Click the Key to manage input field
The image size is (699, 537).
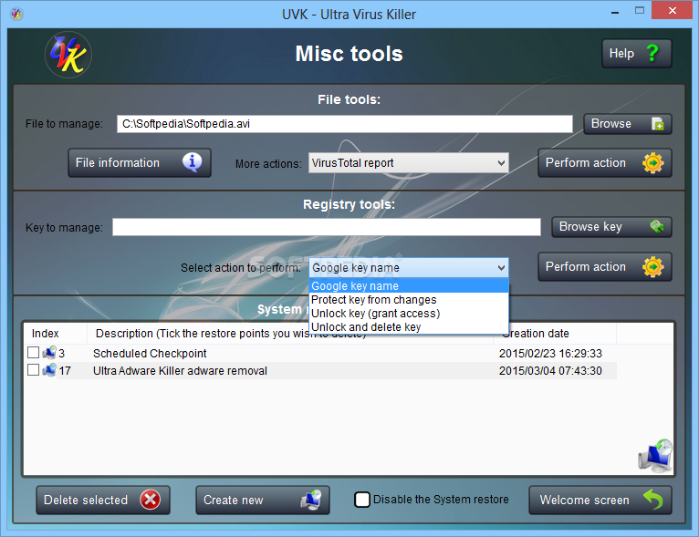(327, 227)
